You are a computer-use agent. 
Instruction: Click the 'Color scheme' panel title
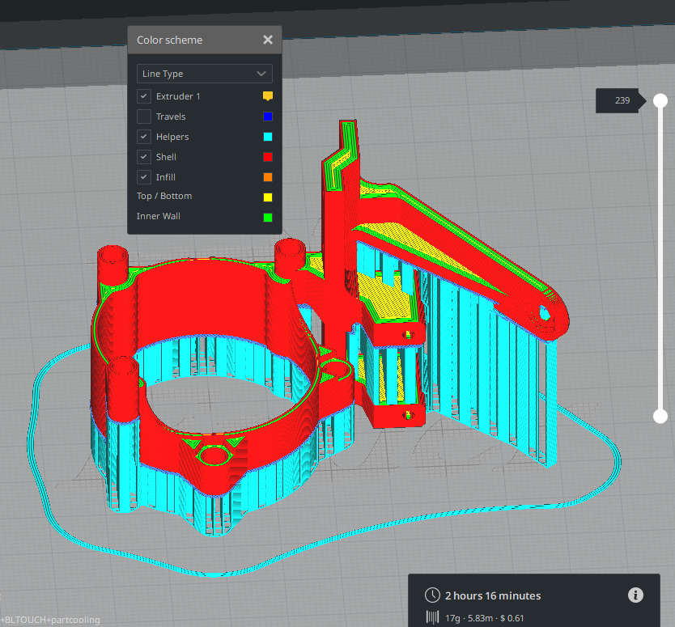pyautogui.click(x=170, y=40)
